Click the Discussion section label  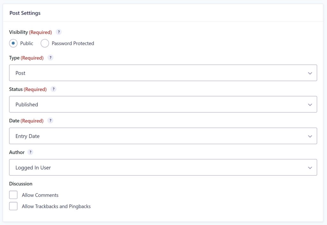(21, 184)
